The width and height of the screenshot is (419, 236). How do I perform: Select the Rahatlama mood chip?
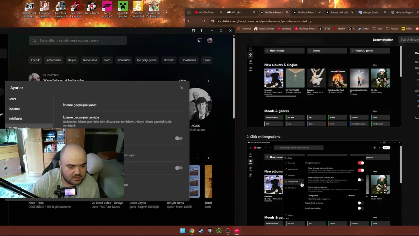90,60
